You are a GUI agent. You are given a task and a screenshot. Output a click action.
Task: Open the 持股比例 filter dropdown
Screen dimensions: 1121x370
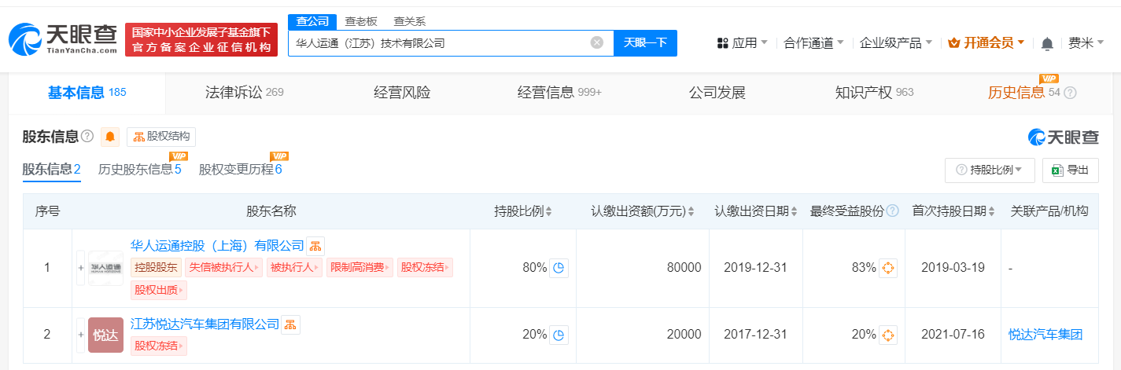(990, 170)
